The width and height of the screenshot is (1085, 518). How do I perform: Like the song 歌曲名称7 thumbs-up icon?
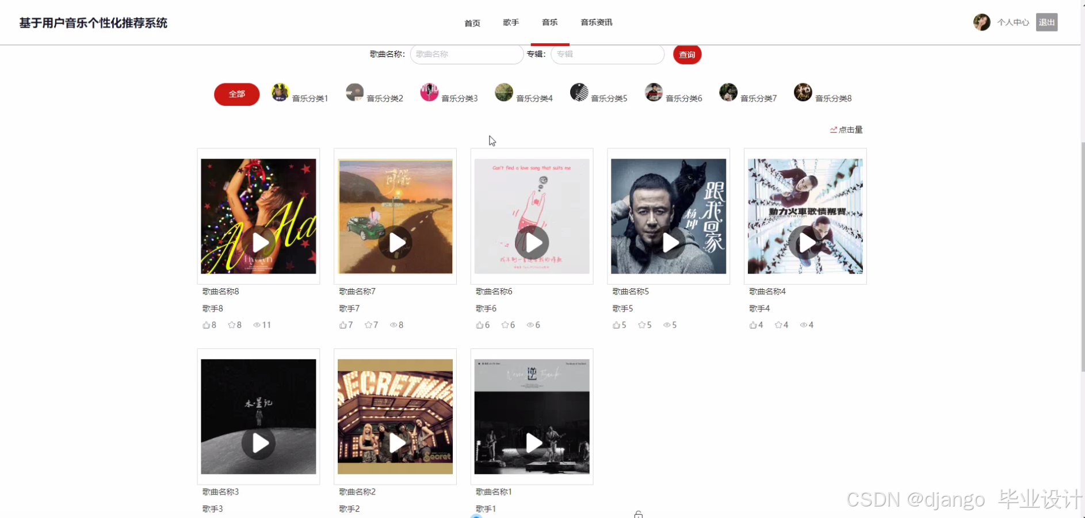pos(343,325)
